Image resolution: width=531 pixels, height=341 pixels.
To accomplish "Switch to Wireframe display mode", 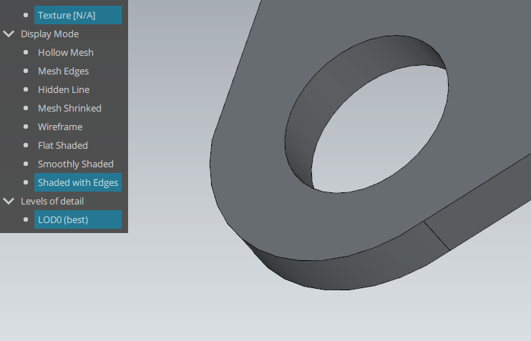I will (60, 127).
